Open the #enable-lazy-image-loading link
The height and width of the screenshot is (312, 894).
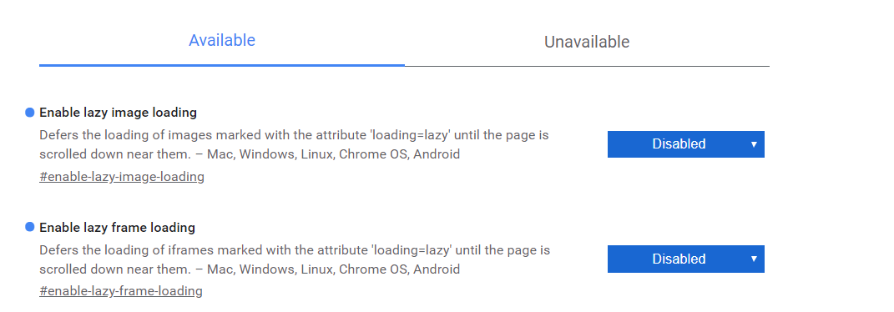point(122,177)
